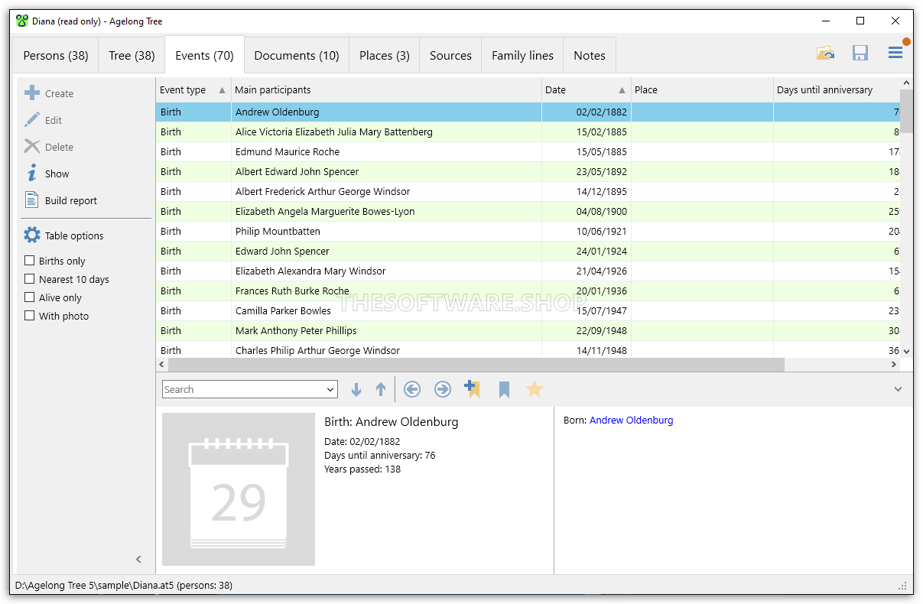Image resolution: width=923 pixels, height=604 pixels.
Task: Open the Documents tab
Action: coord(296,54)
